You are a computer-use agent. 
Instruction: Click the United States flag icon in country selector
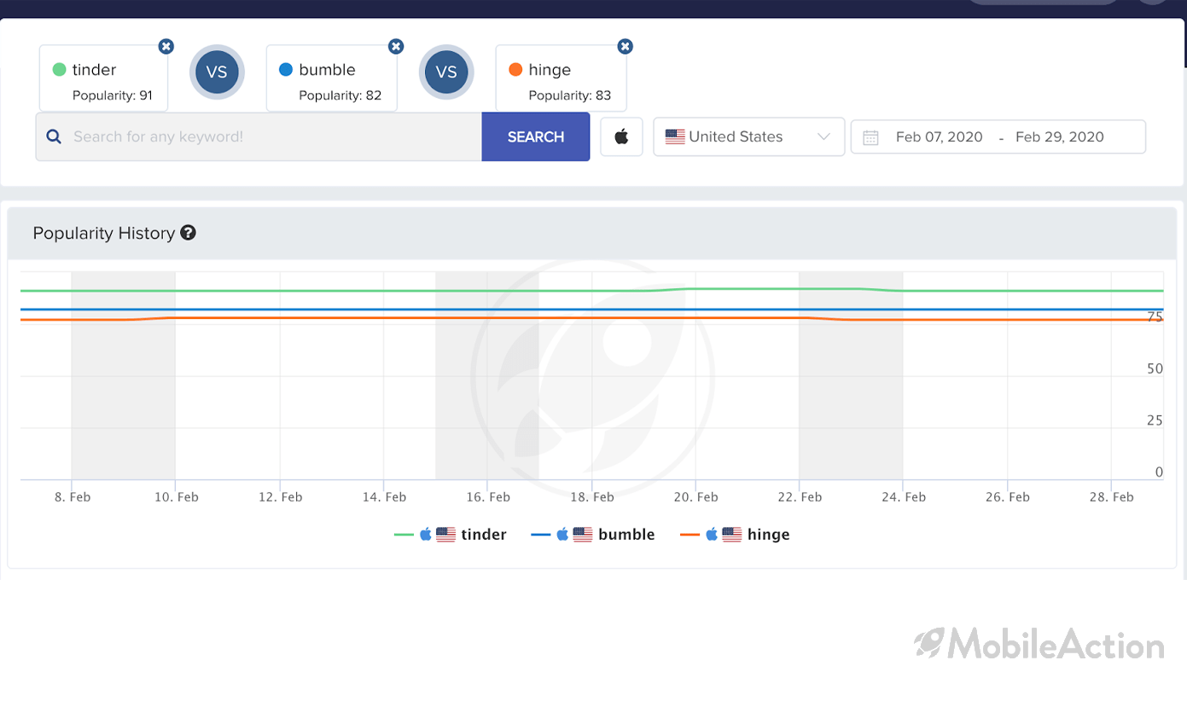(675, 136)
